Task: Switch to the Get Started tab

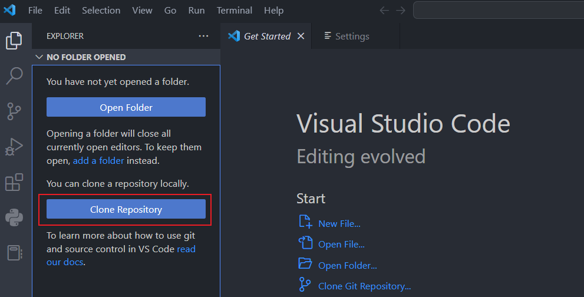Action: (266, 36)
